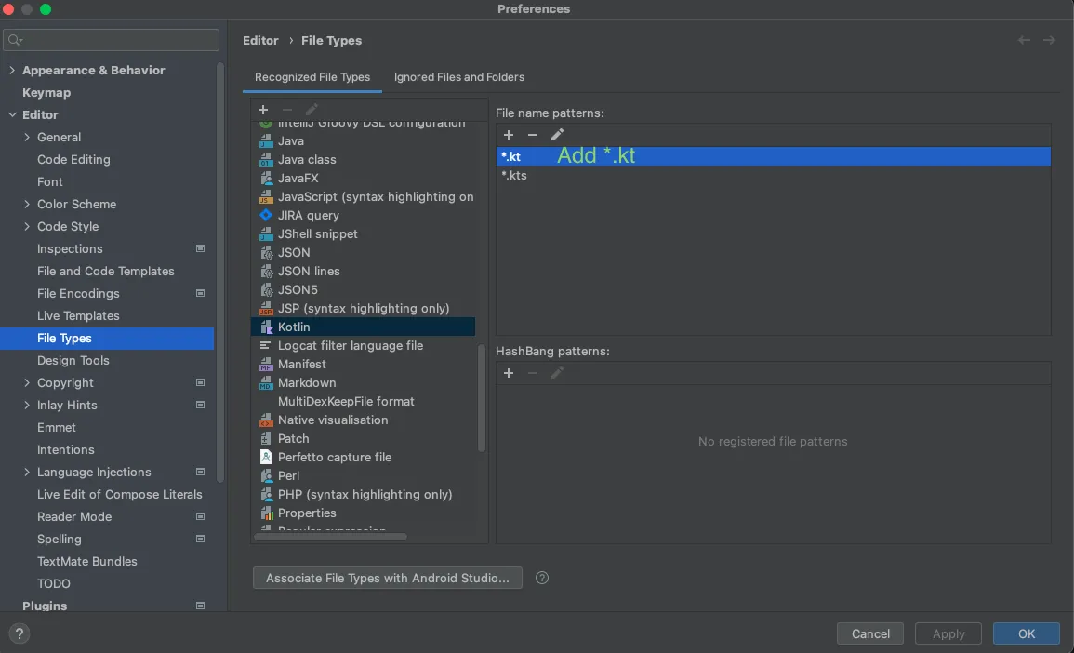Remove the selected file name pattern
This screenshot has width=1074, height=653.
533,136
